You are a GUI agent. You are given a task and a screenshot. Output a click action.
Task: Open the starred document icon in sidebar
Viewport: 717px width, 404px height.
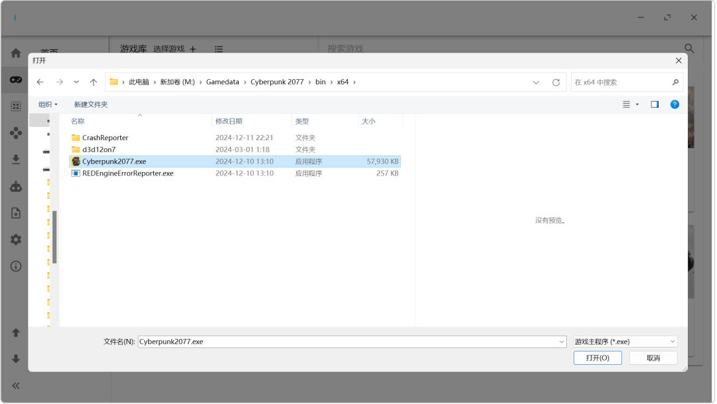coord(16,213)
